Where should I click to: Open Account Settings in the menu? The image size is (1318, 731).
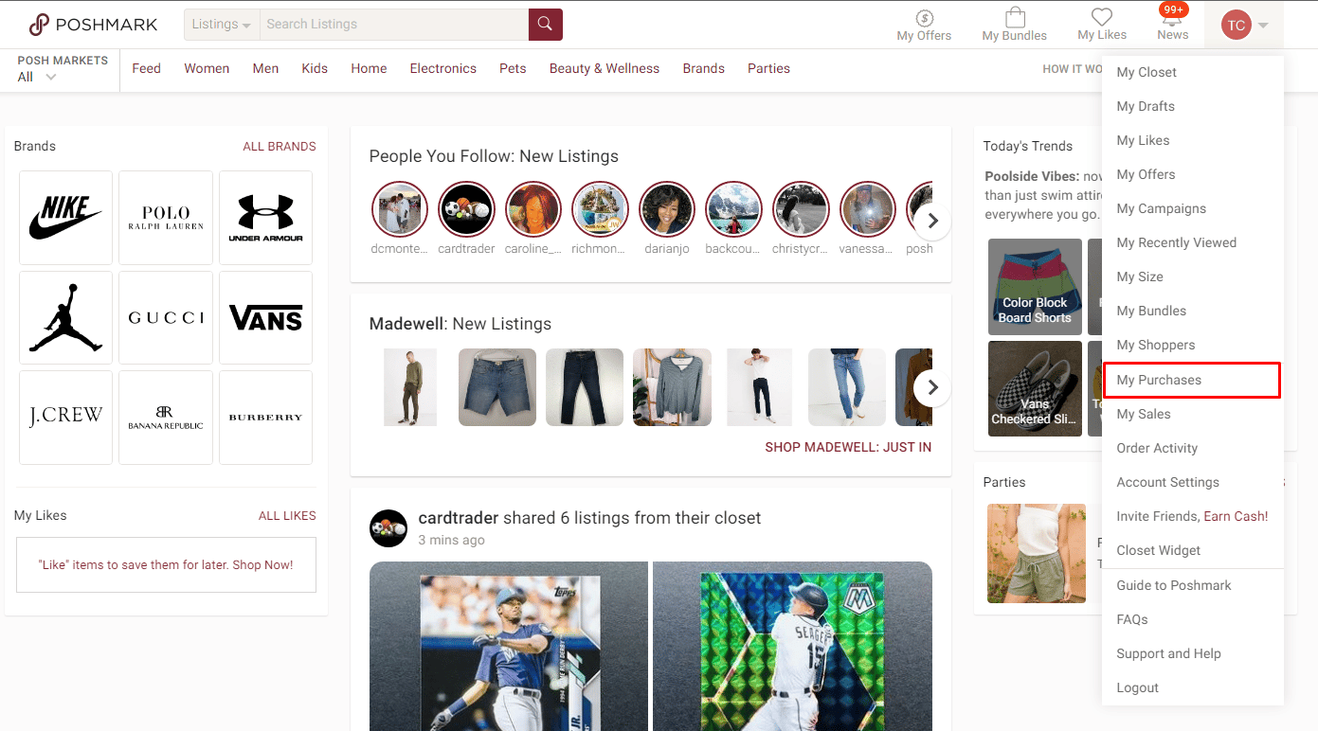point(1167,482)
